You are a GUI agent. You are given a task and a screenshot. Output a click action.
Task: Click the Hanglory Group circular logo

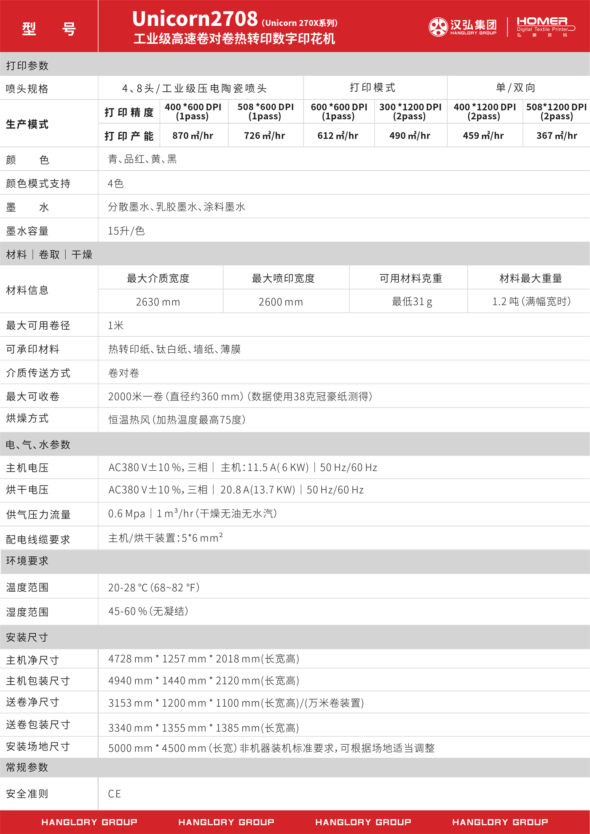point(438,27)
